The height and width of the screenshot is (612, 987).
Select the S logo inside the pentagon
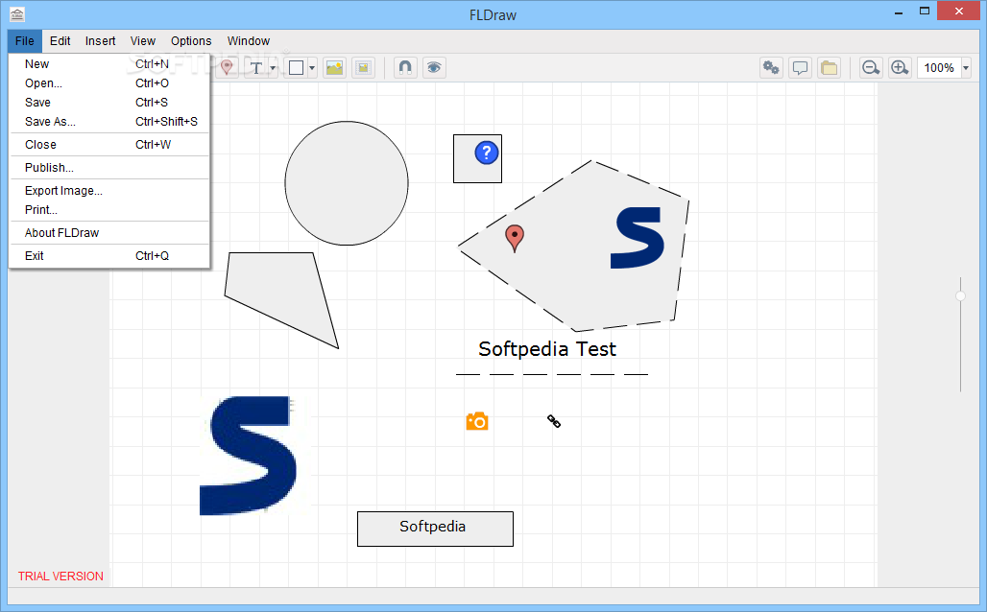pyautogui.click(x=637, y=238)
